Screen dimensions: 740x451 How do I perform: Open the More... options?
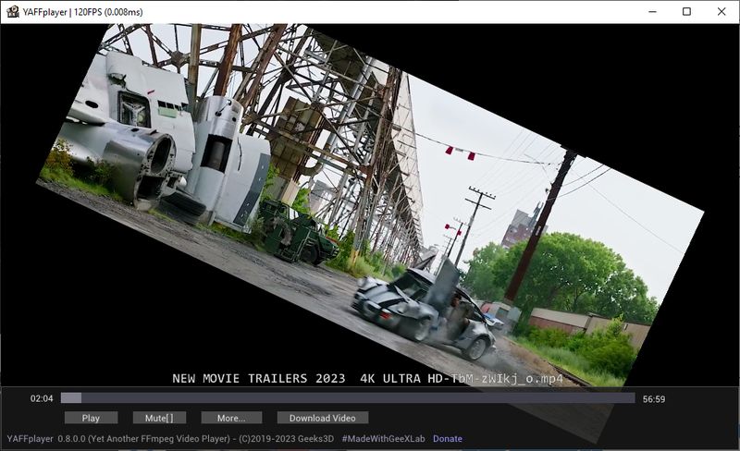[231, 418]
